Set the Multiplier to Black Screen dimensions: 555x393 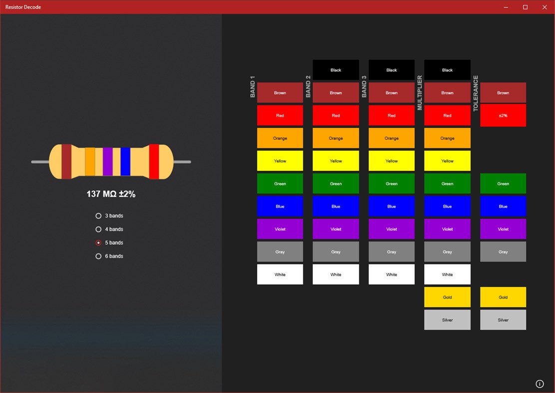point(447,70)
